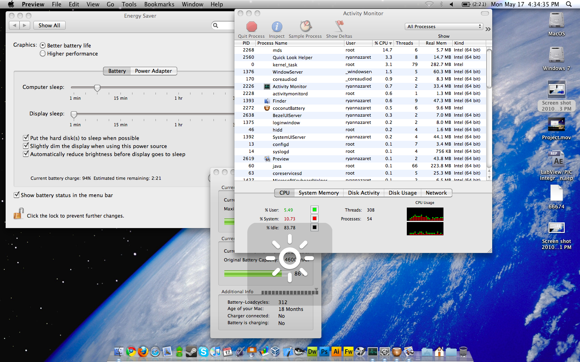The height and width of the screenshot is (362, 580).
Task: Toggle Put the hard disk(s) to sleep
Action: point(26,138)
